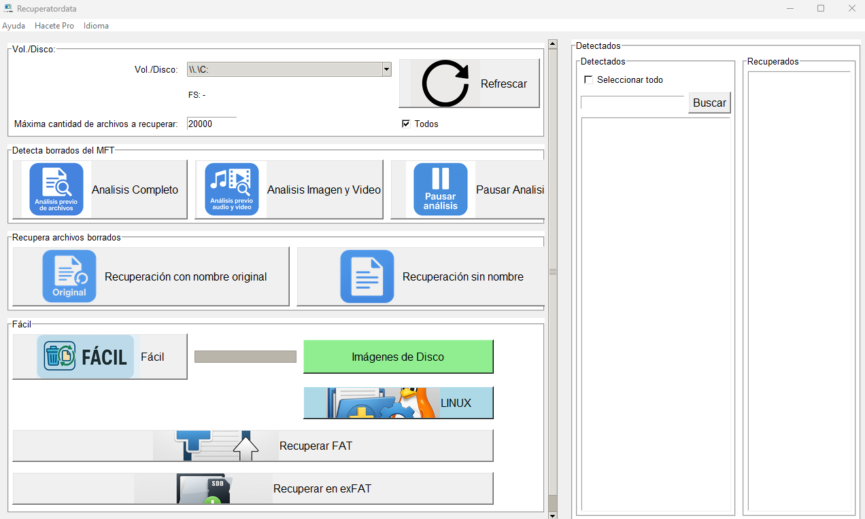Click the Buscar search button
865x519 pixels.
point(709,103)
